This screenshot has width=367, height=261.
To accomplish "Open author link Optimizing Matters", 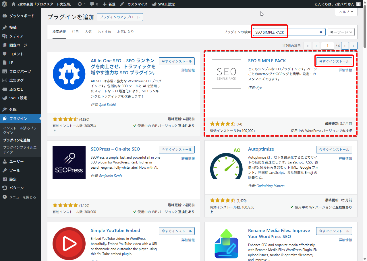I will (x=271, y=186).
